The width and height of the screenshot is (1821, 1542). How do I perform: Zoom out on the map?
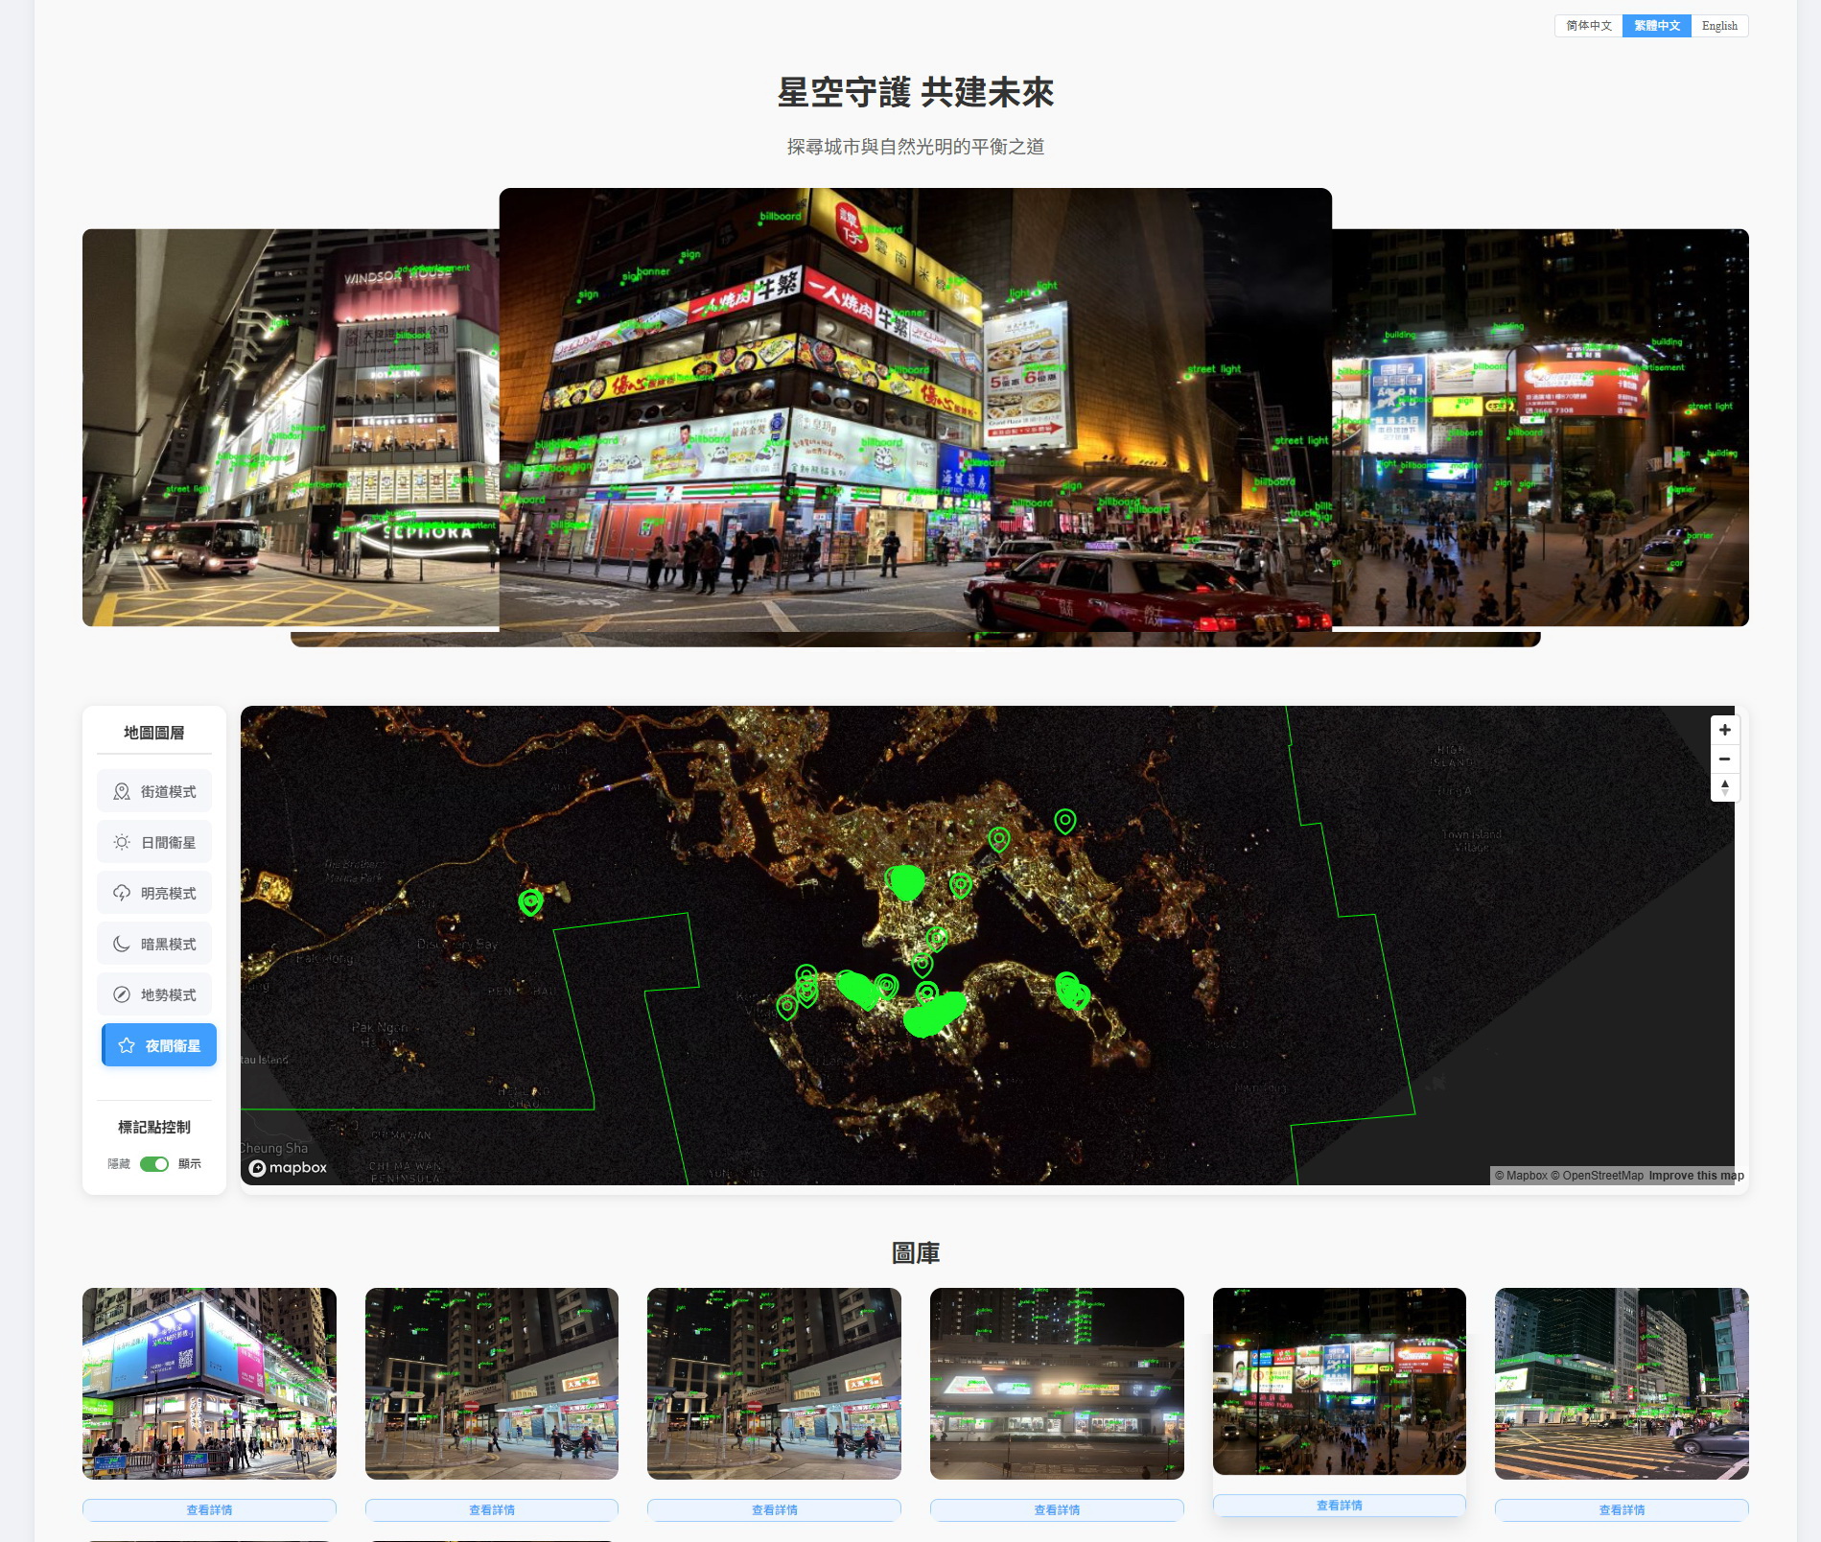coord(1724,759)
